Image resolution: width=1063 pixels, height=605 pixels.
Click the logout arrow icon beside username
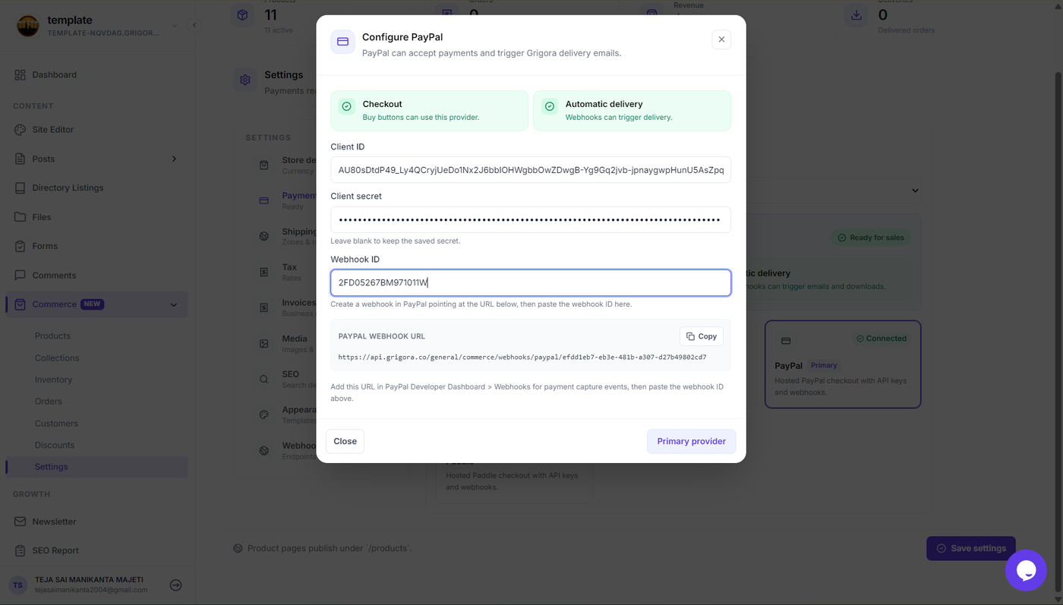175,585
